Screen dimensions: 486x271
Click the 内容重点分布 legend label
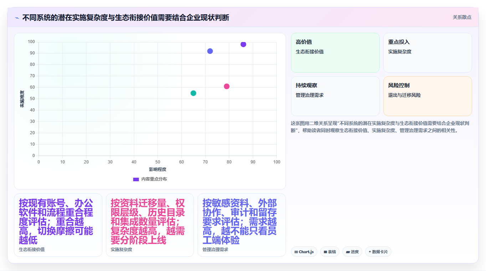(154, 179)
